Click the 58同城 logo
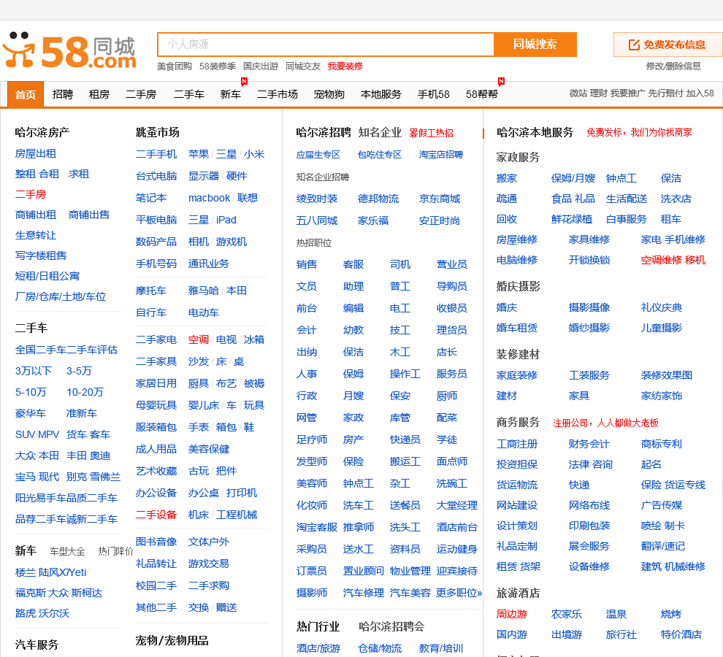 [69, 51]
